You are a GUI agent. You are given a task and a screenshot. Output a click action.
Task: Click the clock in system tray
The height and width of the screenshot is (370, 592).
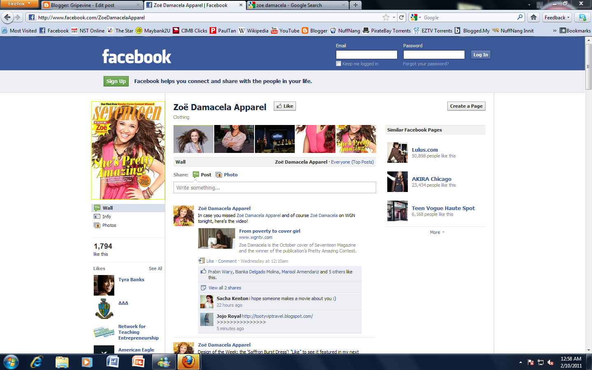pyautogui.click(x=571, y=362)
